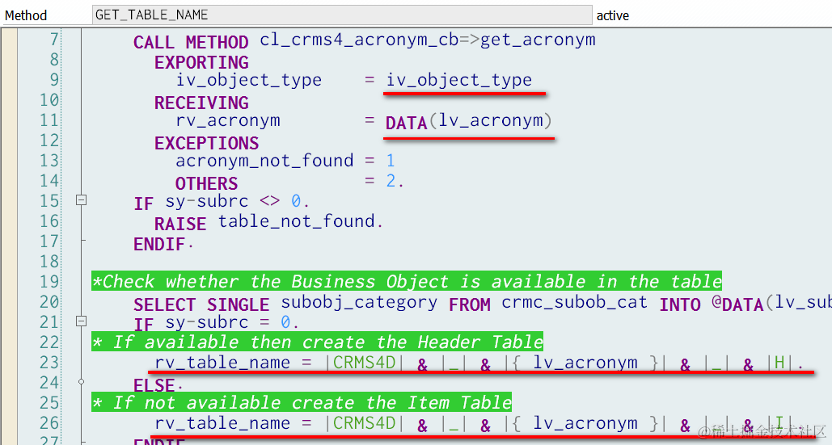Screen dimensions: 832x445
Task: Click subobj_category field name
Action: pos(359,302)
